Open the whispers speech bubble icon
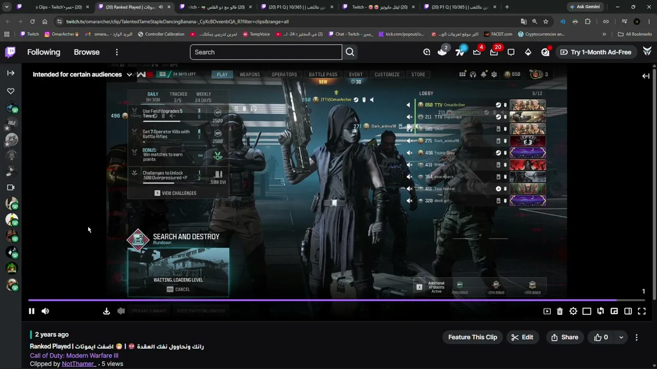The height and width of the screenshot is (369, 657). (x=511, y=52)
